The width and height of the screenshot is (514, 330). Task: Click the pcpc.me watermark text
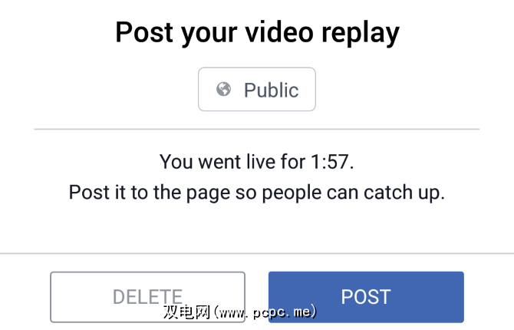pos(240,312)
